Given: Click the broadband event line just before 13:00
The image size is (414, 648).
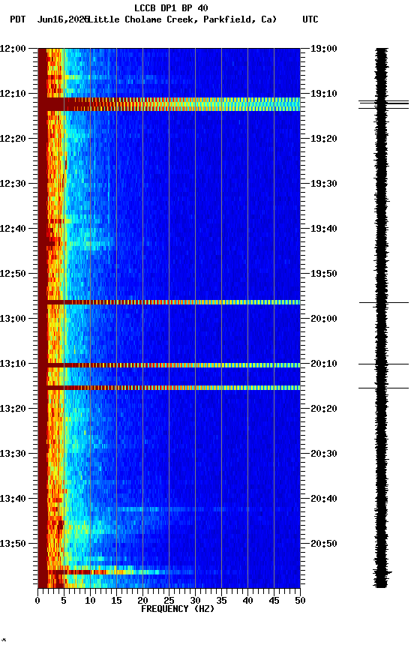Looking at the screenshot, I should (x=169, y=302).
